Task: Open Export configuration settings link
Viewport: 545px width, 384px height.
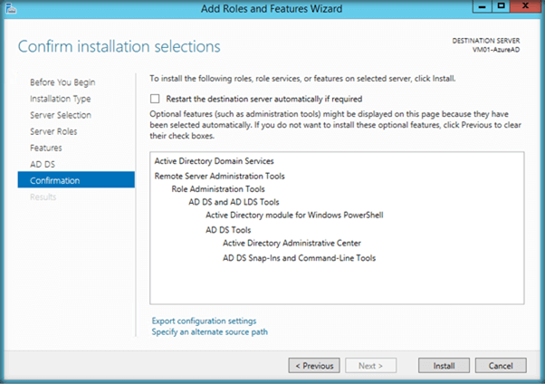Action: [x=205, y=321]
